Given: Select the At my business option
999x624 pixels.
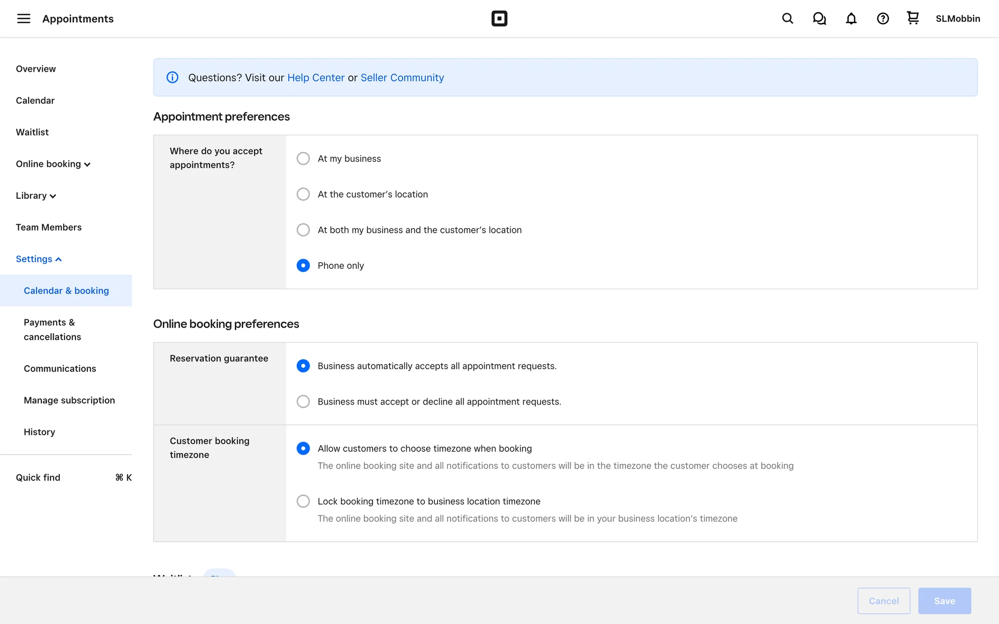Looking at the screenshot, I should point(303,159).
